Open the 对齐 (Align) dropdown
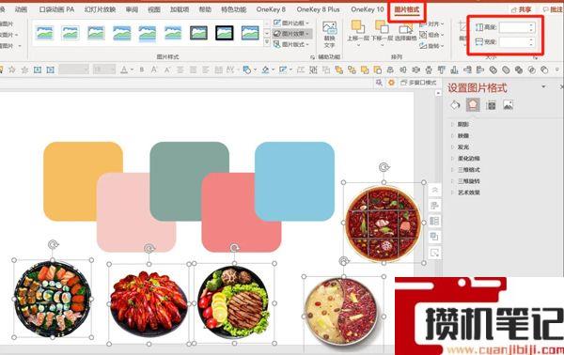Screen dimensions: 564x355 coord(431,24)
